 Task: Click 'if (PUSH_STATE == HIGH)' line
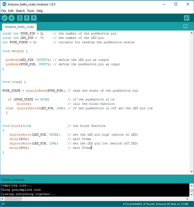[28, 99]
